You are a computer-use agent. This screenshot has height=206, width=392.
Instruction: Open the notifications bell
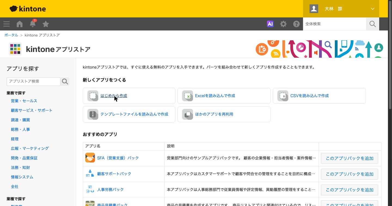tap(33, 24)
